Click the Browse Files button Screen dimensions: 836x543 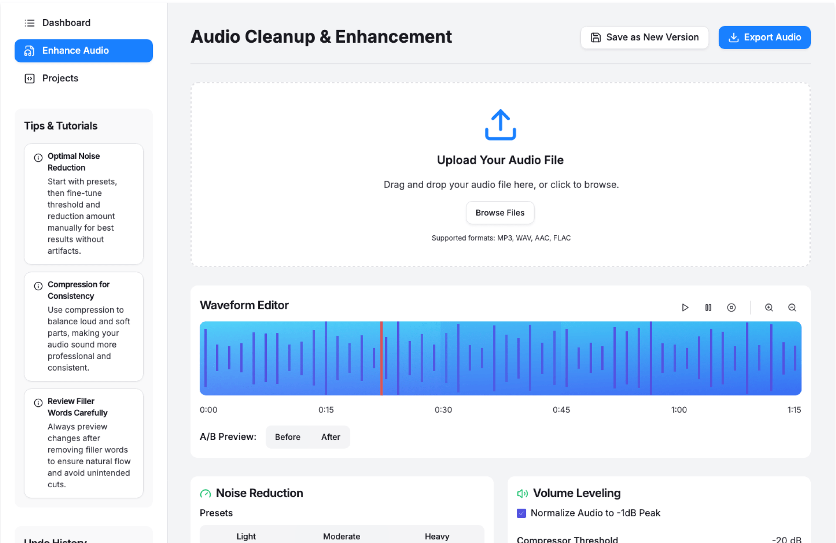tap(500, 213)
